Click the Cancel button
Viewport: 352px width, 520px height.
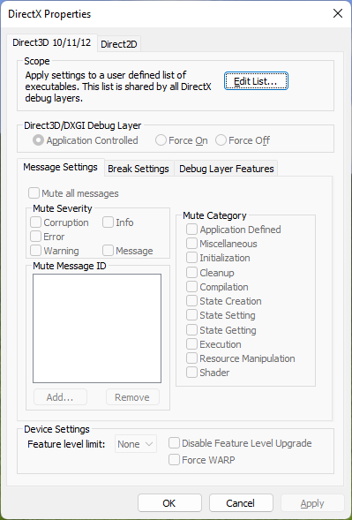241,503
